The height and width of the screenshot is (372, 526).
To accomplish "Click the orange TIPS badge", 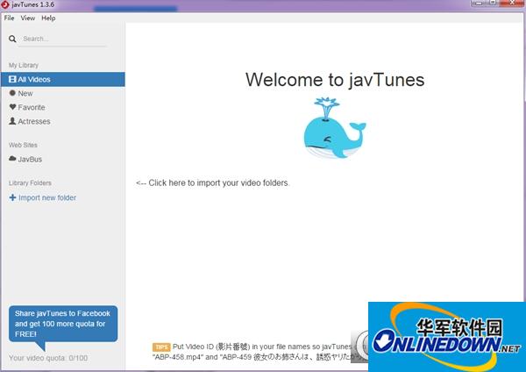I will click(x=161, y=347).
